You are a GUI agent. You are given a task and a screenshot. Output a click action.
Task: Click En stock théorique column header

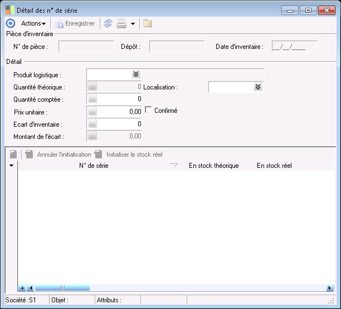click(214, 166)
